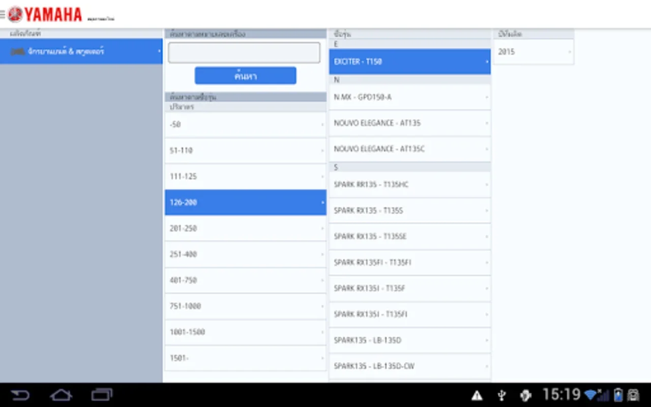651x407 pixels.
Task: Select the 201-250 displacement range
Action: click(x=245, y=228)
